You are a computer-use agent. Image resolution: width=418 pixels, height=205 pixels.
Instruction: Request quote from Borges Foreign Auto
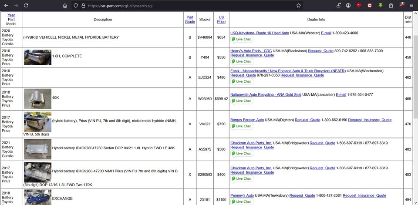308,120
